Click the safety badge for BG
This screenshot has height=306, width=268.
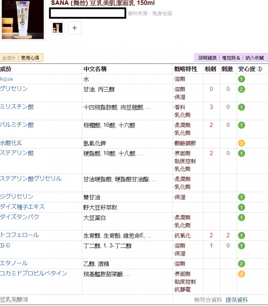click(242, 246)
